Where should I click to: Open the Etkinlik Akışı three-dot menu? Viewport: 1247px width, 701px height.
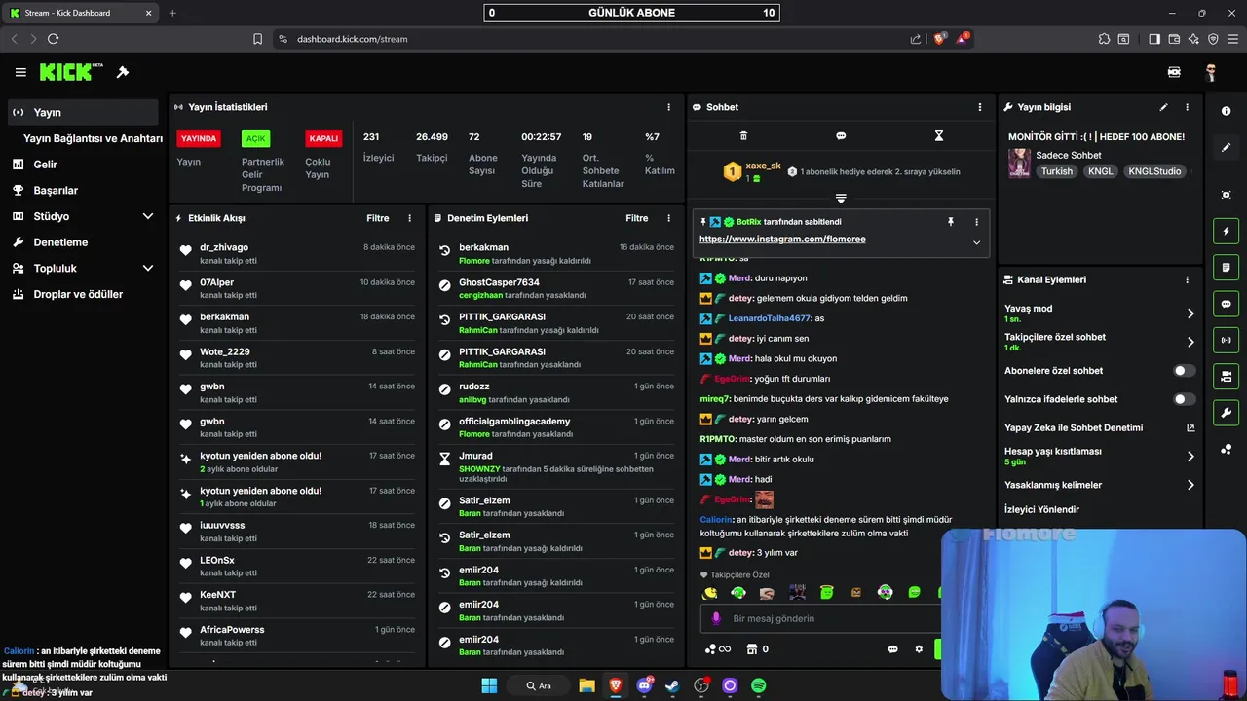pos(409,218)
